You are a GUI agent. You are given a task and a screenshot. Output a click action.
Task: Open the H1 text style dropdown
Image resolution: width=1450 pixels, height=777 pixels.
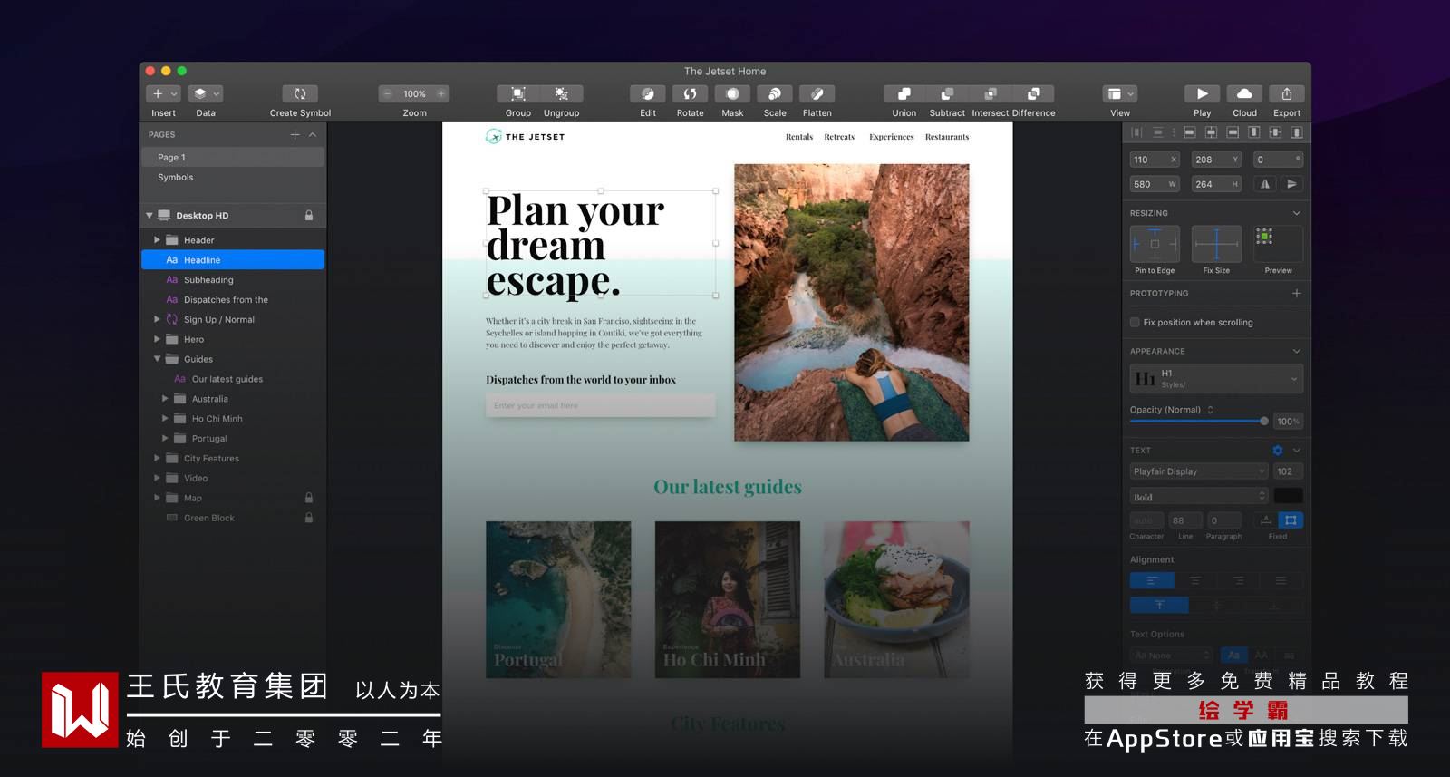point(1216,378)
